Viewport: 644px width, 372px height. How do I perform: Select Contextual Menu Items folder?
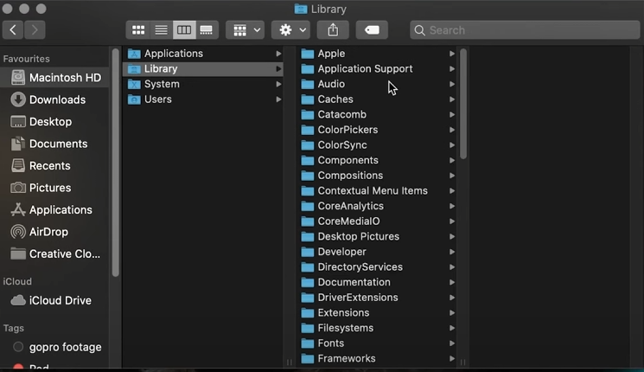(x=377, y=190)
